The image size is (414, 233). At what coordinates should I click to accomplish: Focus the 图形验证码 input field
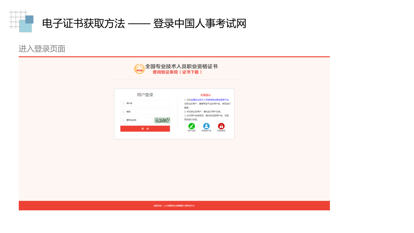136,120
